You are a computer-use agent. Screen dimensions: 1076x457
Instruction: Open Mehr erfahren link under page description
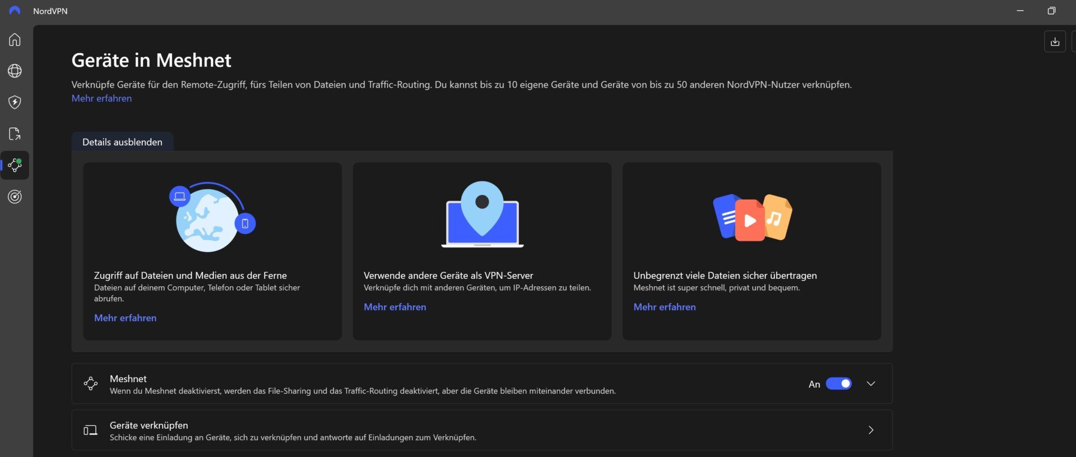[x=101, y=98]
